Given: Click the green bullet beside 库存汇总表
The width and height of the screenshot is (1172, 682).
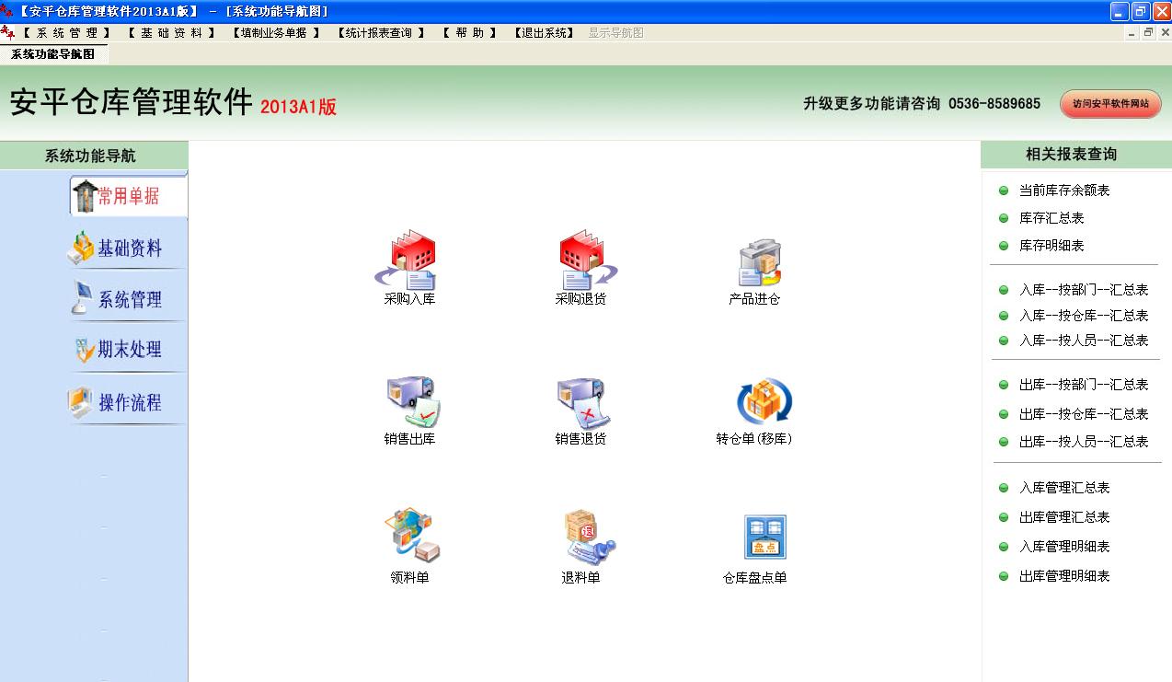Looking at the screenshot, I should (1003, 218).
